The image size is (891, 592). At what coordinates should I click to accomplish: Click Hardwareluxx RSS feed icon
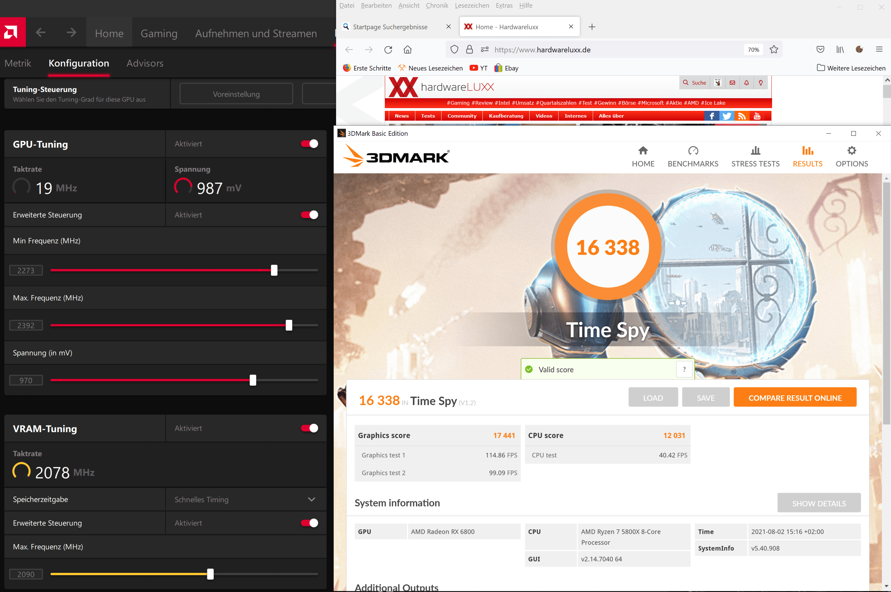click(x=742, y=116)
